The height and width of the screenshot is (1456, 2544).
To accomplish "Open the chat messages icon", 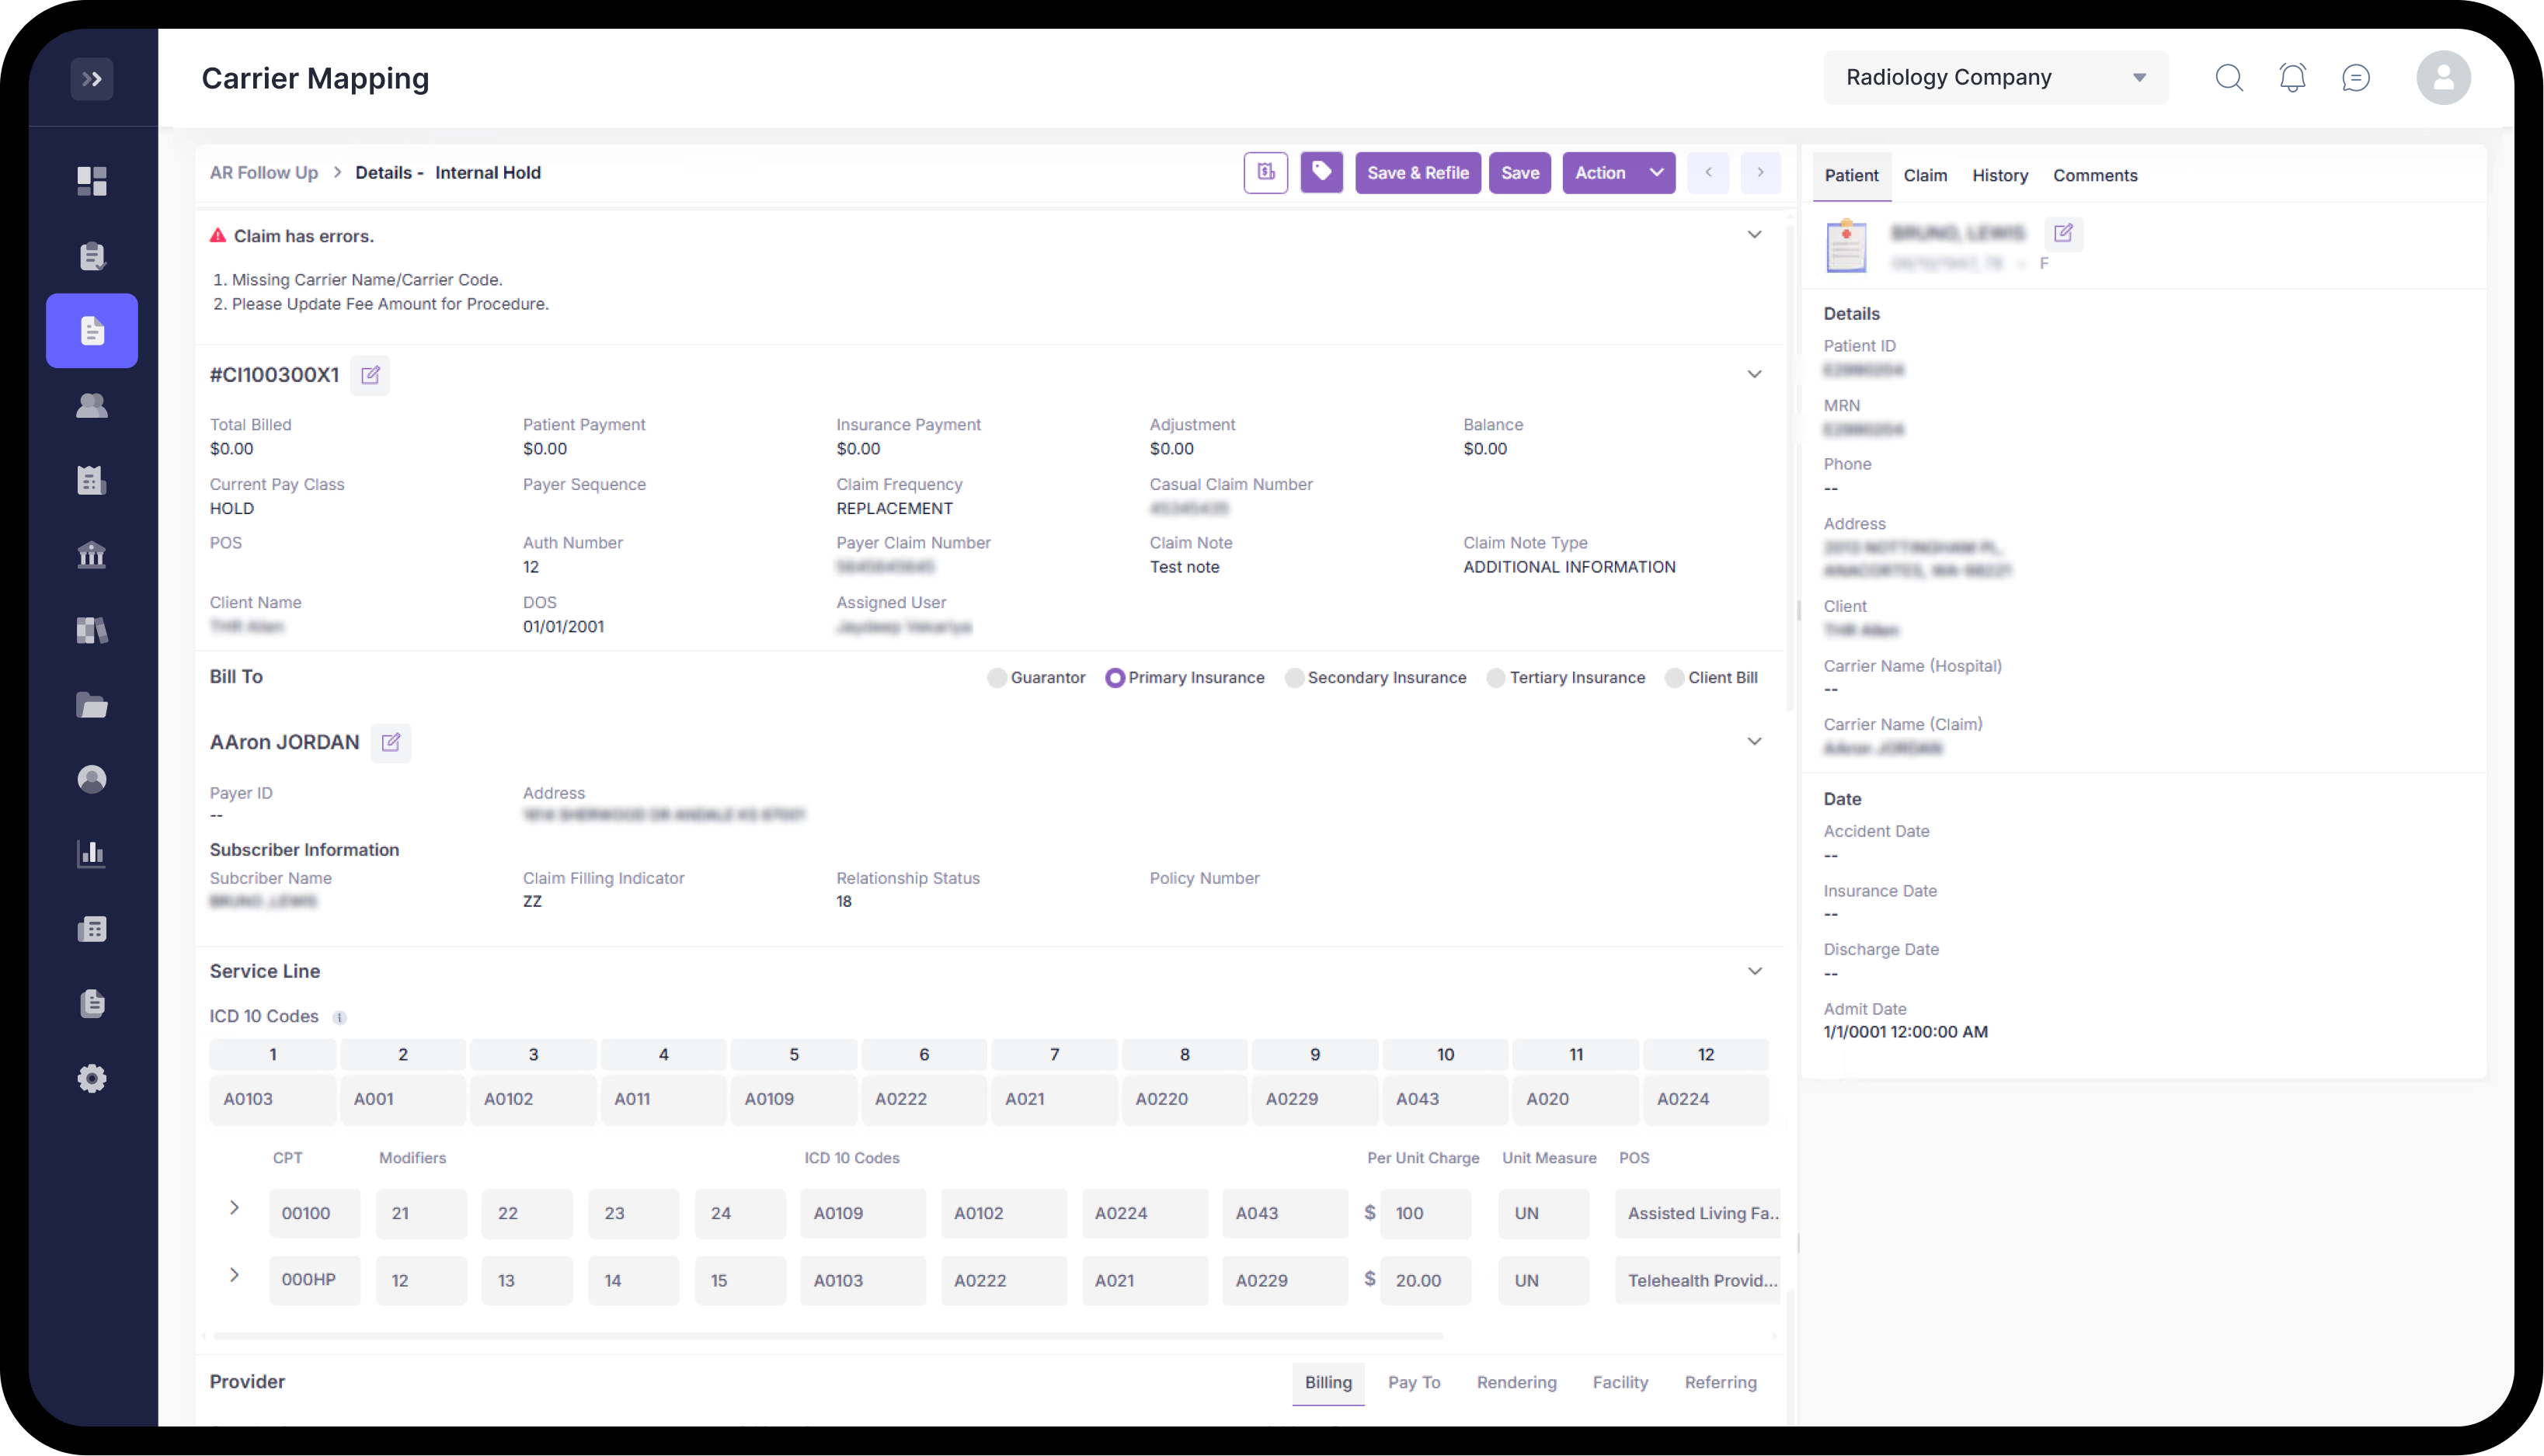I will (2355, 78).
